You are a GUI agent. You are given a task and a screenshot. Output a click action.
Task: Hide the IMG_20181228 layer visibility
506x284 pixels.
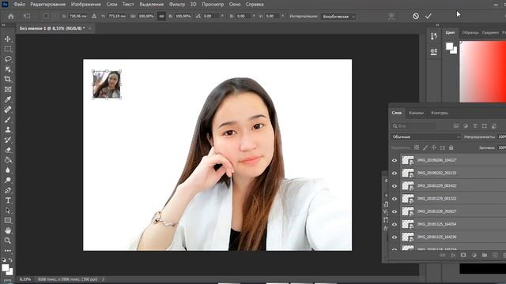[395, 211]
